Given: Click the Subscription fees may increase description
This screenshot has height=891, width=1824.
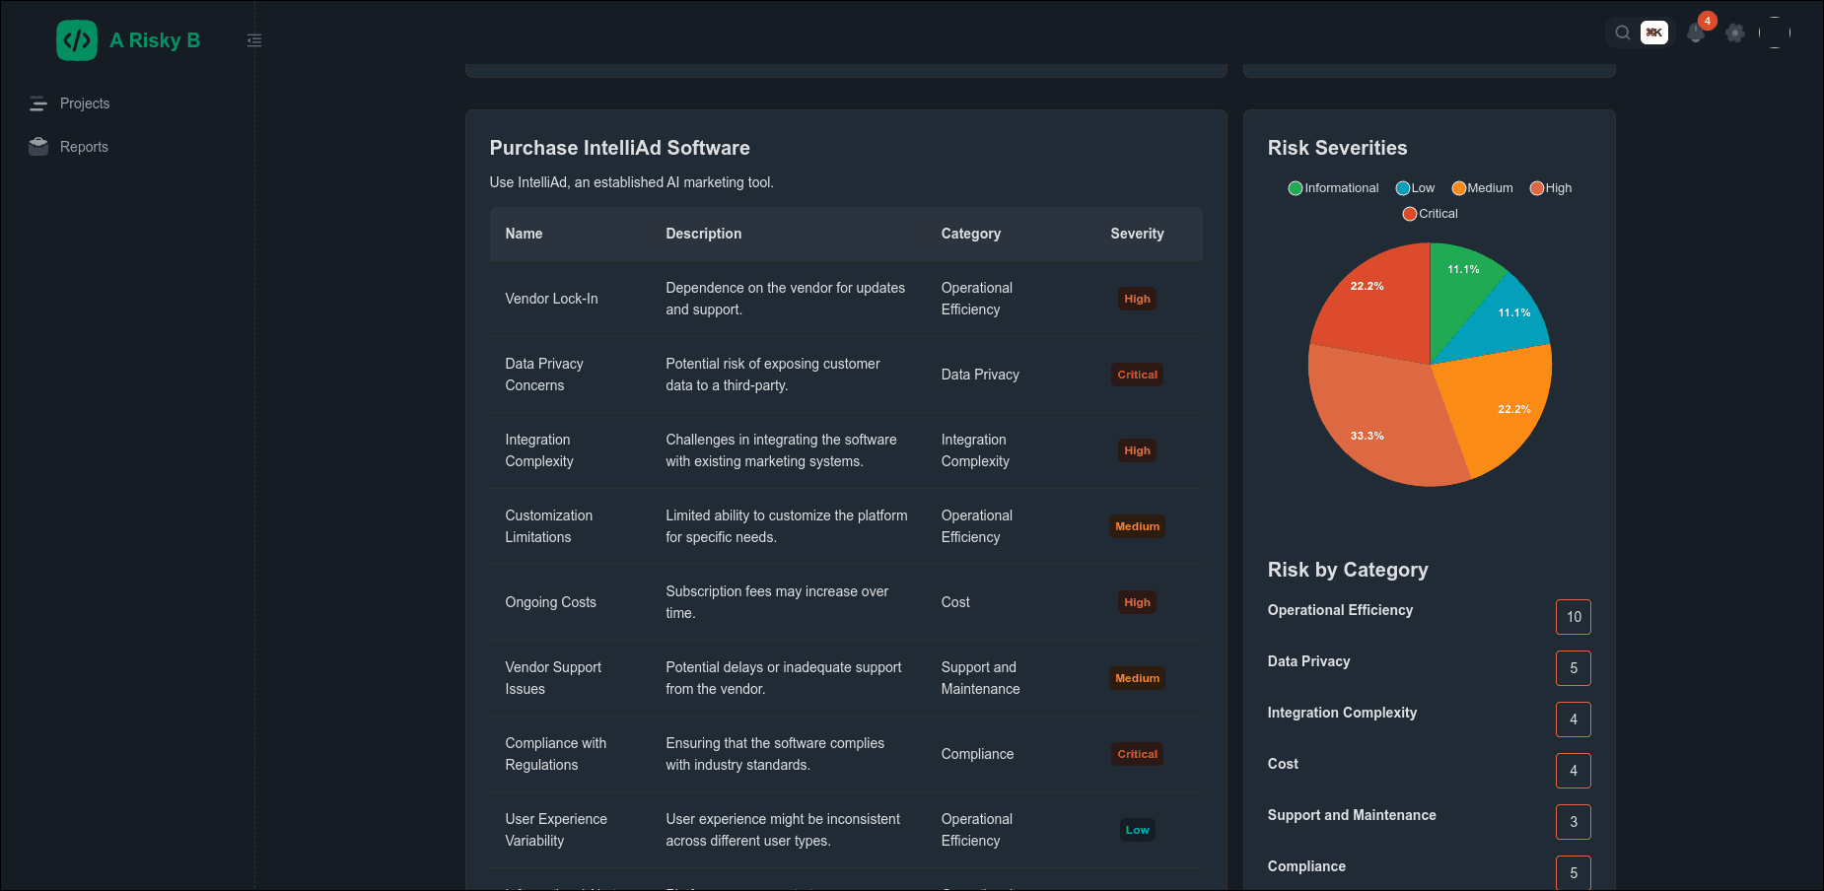Looking at the screenshot, I should (777, 602).
